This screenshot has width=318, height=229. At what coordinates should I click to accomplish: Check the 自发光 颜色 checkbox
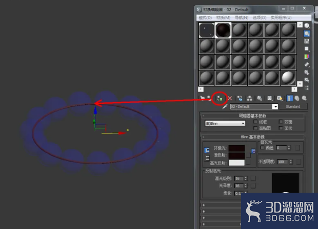click(x=262, y=148)
